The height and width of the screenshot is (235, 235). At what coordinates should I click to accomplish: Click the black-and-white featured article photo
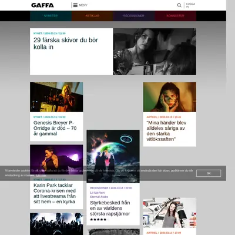click(155, 52)
